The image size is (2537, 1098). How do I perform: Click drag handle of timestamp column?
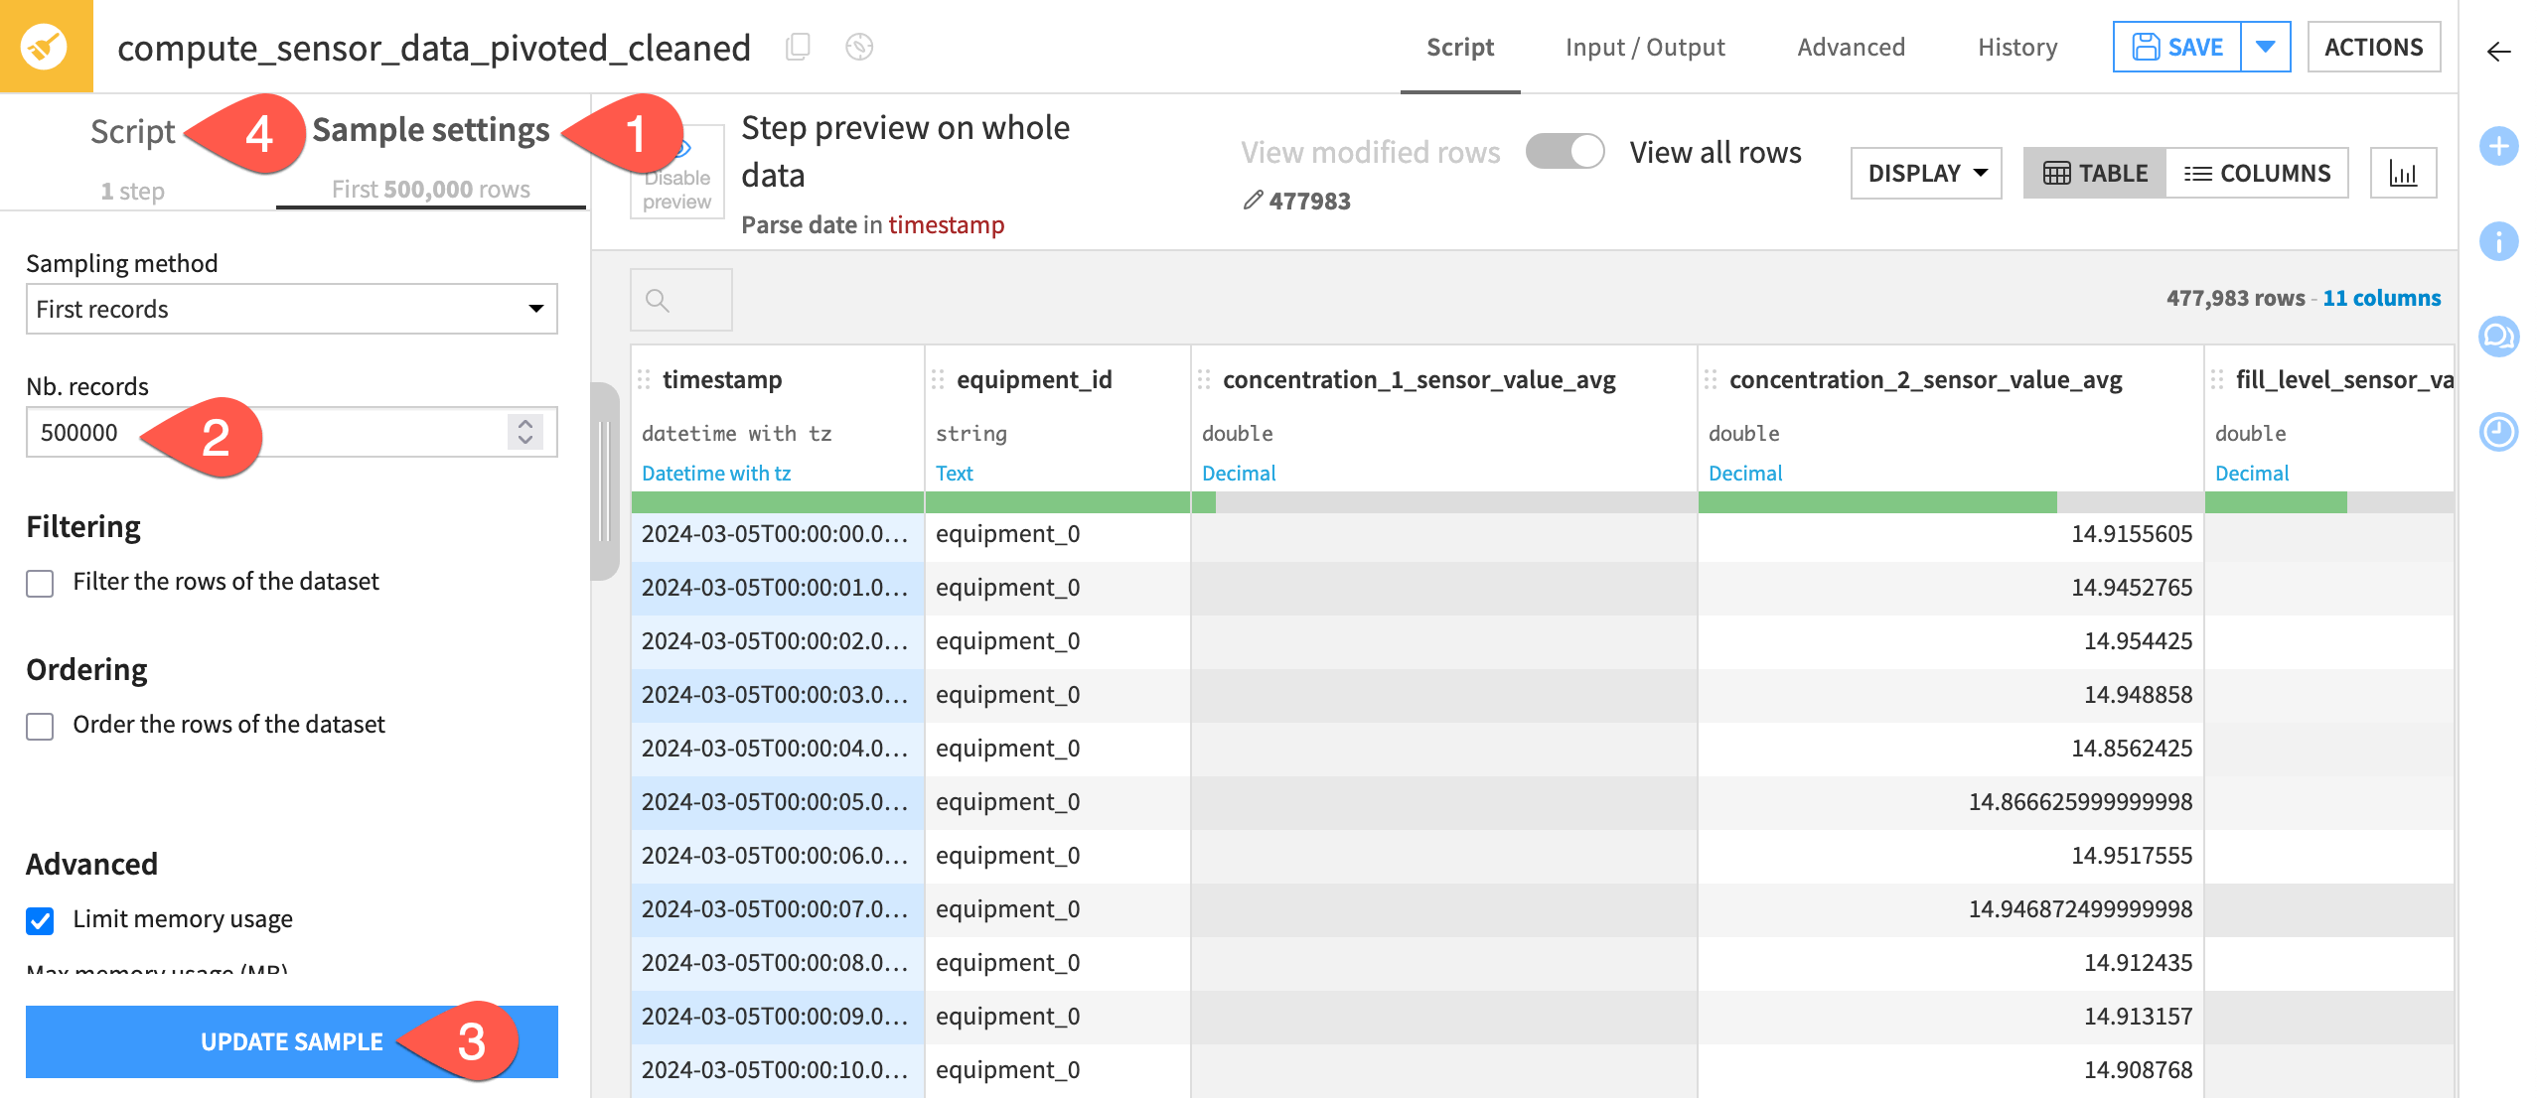645,379
